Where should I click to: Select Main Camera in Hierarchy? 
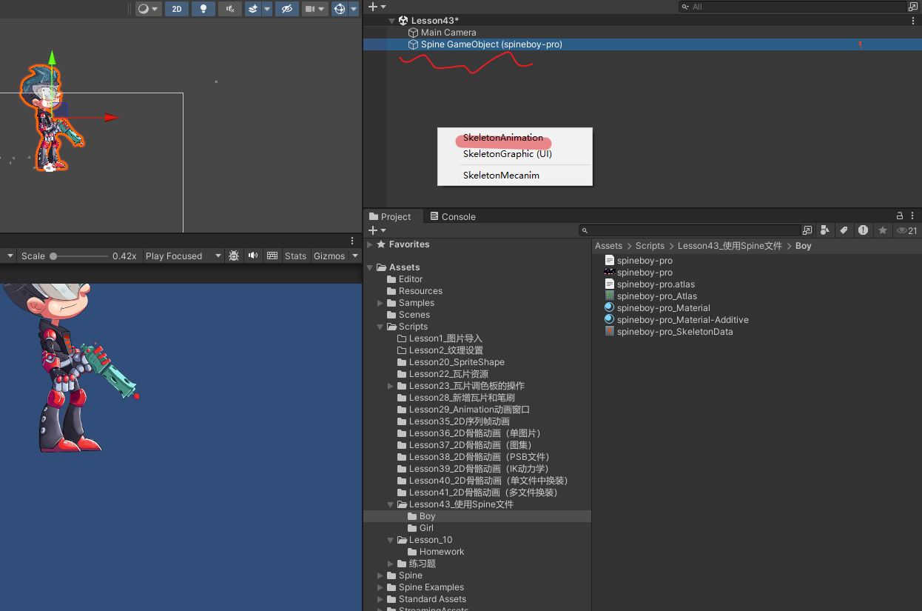(448, 33)
